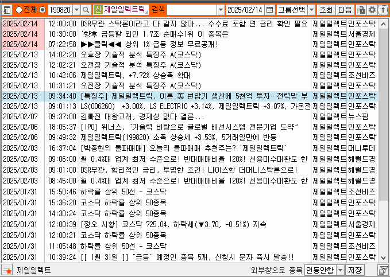Viewport: 390px width, 277px height.
Task: Open the 11:05:48 '하락률 상위 50선' row
Action: coord(123,246)
